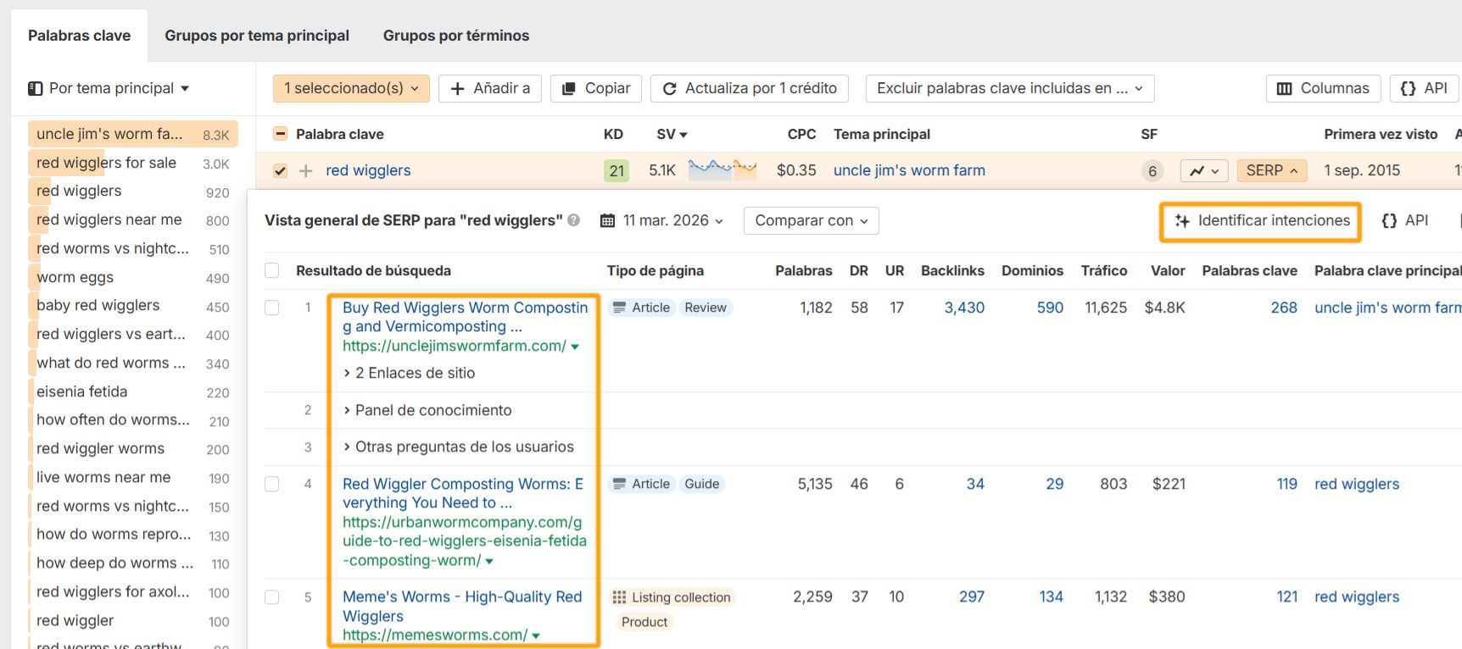Check the box for search result 4

point(272,484)
